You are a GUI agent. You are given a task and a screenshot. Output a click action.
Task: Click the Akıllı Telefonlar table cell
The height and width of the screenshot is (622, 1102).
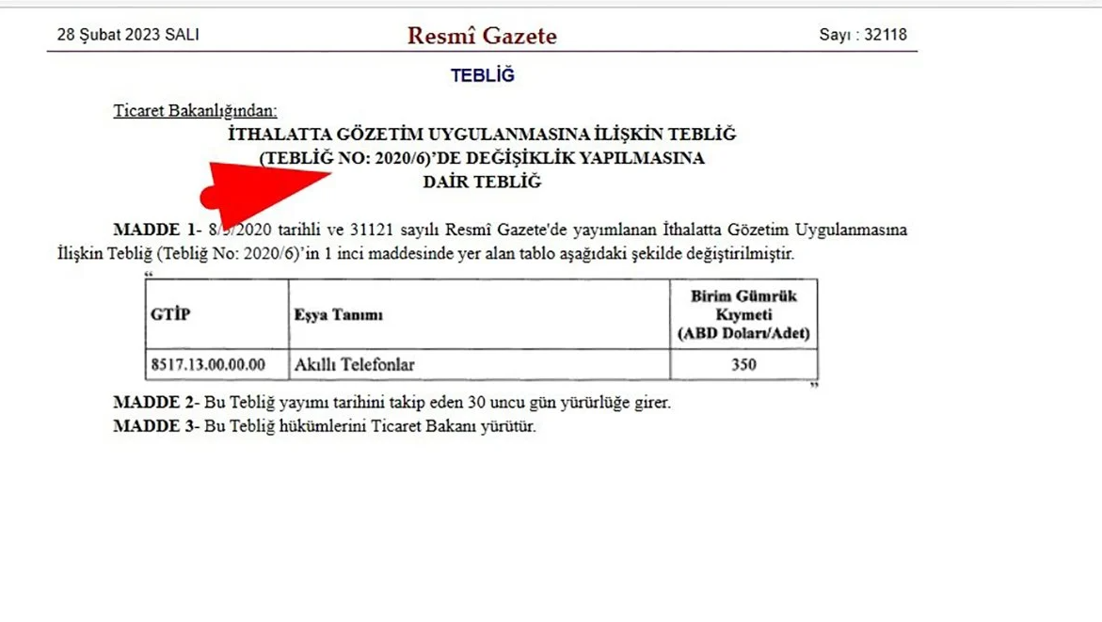click(x=354, y=364)
